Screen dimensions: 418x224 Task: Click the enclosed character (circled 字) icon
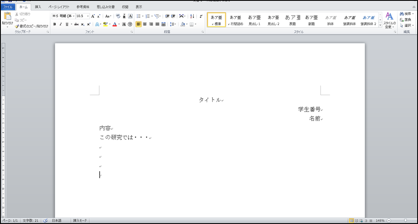click(x=130, y=24)
